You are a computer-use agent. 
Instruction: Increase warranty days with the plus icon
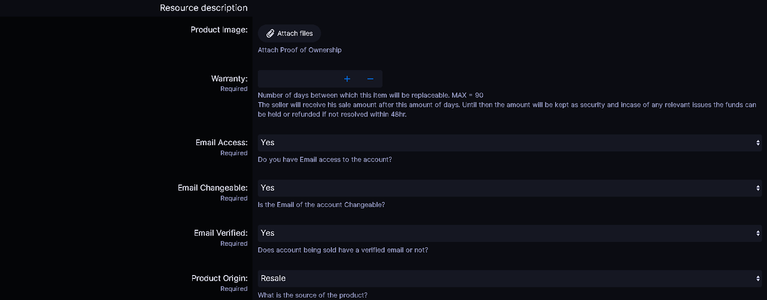click(x=347, y=79)
